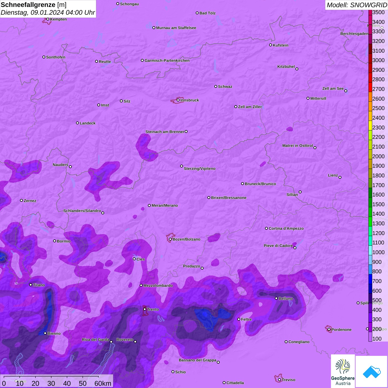Click the 'Nauders' label
Image resolution: width=388 pixels, height=388 pixels.
coord(60,165)
